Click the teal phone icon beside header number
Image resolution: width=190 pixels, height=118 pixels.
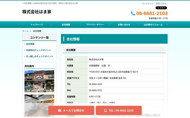click(133, 13)
